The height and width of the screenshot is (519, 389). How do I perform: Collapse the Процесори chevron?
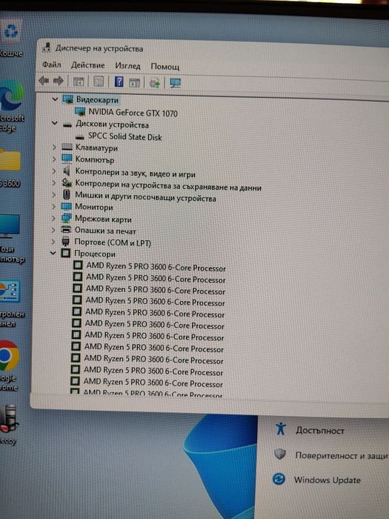(x=53, y=254)
